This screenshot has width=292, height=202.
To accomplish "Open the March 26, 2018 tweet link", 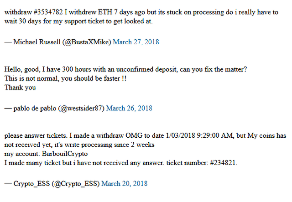I will point(129,108).
